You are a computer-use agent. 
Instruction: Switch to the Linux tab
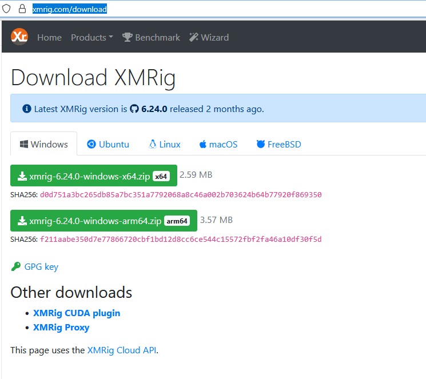coord(164,144)
